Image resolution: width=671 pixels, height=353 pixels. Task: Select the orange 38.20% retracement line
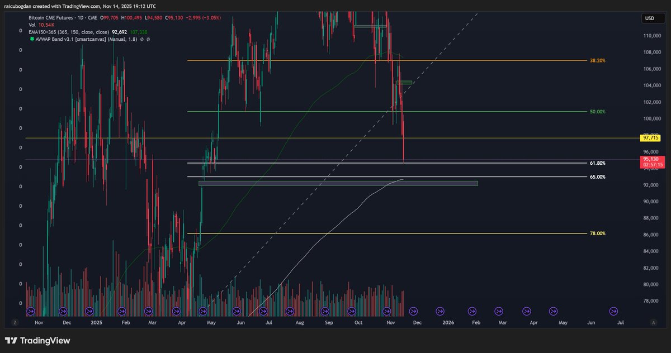[388, 60]
